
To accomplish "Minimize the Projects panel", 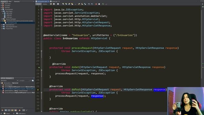I will pos(34,1).
